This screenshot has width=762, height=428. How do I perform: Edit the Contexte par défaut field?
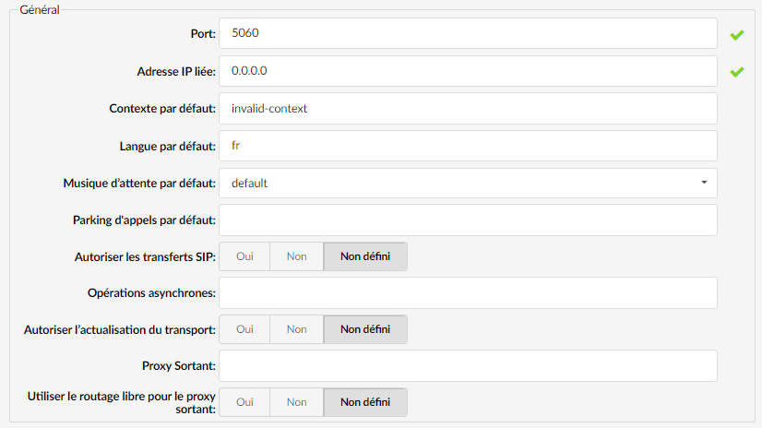click(468, 108)
